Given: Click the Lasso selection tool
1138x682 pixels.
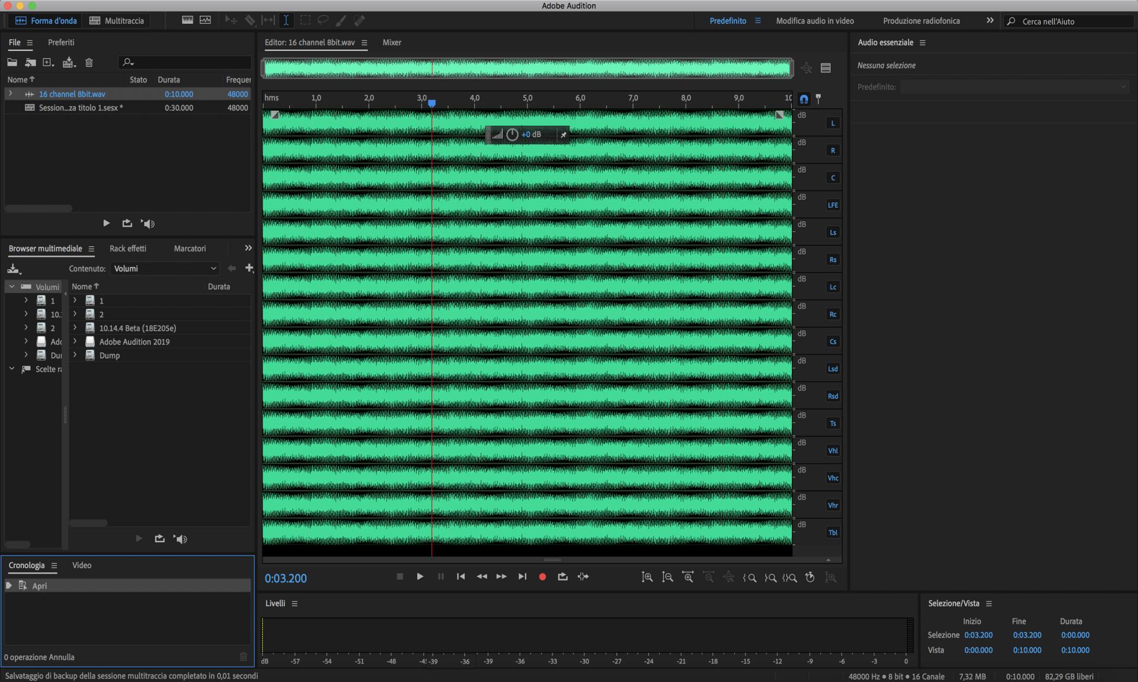Looking at the screenshot, I should 323,20.
